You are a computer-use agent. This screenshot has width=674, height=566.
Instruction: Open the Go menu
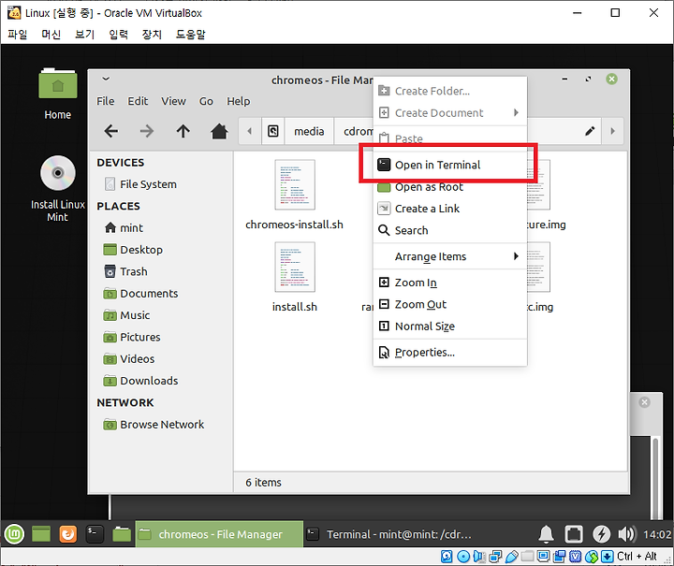206,101
